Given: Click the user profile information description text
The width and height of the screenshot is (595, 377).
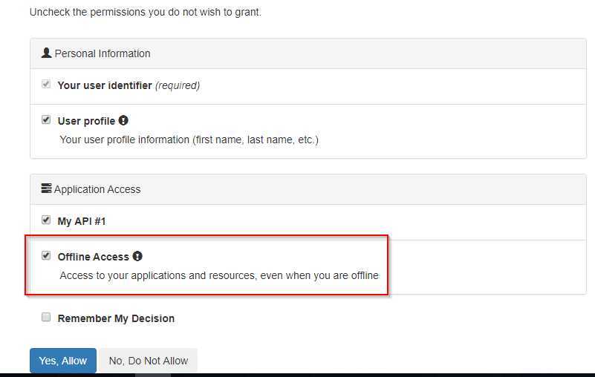Looking at the screenshot, I should [x=189, y=140].
